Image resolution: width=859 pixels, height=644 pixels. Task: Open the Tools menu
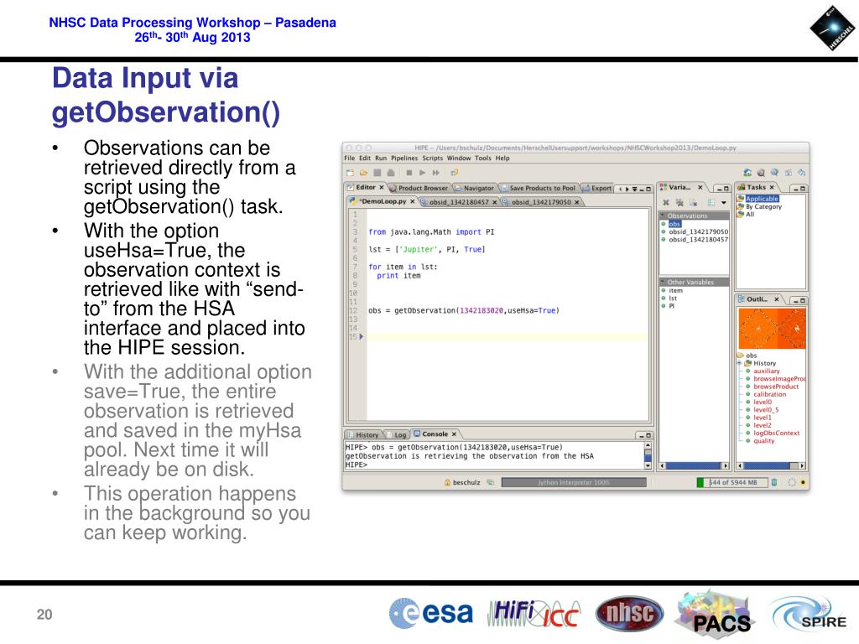[x=483, y=158]
